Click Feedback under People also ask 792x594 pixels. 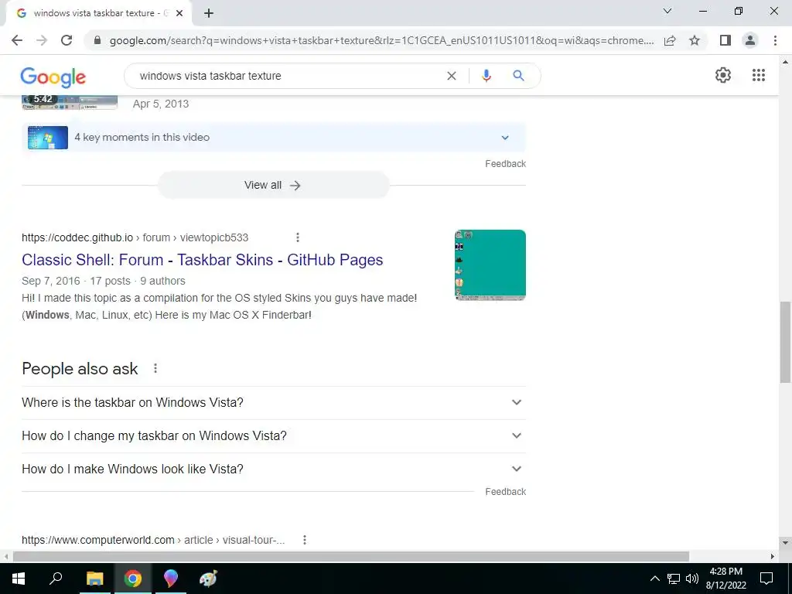coord(506,491)
